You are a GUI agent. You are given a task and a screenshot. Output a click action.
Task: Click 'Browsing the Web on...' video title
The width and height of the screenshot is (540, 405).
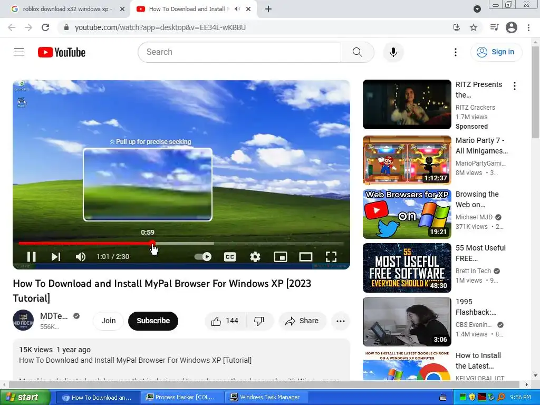(477, 199)
